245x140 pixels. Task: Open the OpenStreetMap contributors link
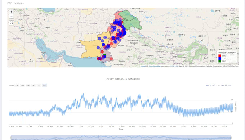pos(154,66)
